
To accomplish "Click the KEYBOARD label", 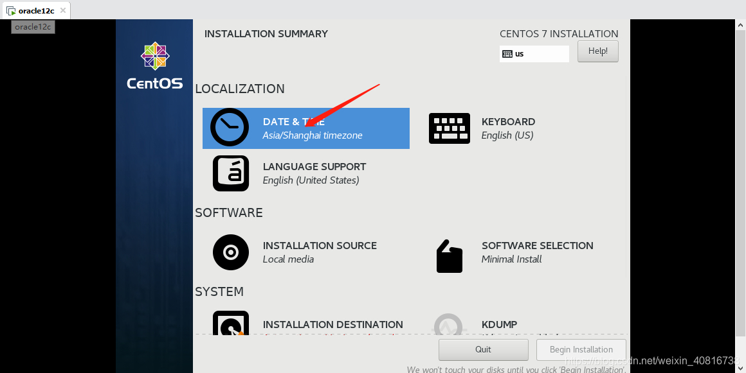I will click(508, 121).
